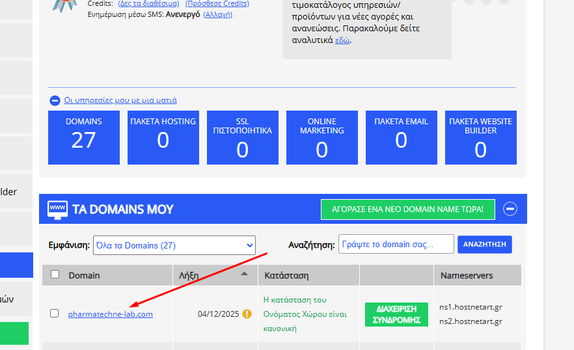This screenshot has width=574, height=350.
Task: Open the Domains 27 tile
Action: (84, 137)
